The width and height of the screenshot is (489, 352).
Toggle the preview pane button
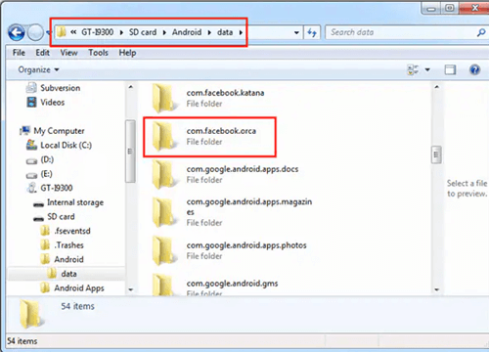[x=450, y=69]
